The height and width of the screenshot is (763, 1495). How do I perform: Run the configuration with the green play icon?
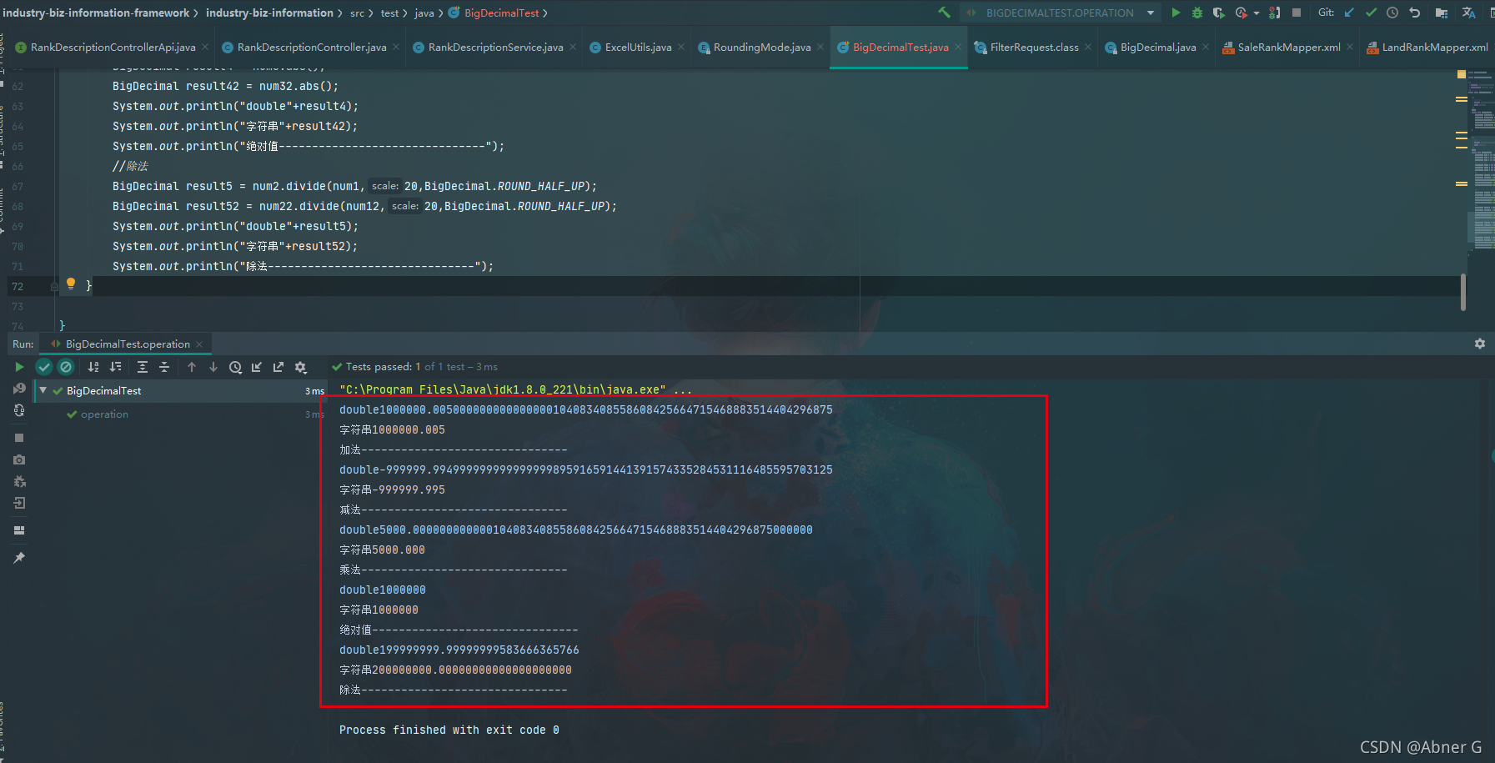click(x=1176, y=13)
